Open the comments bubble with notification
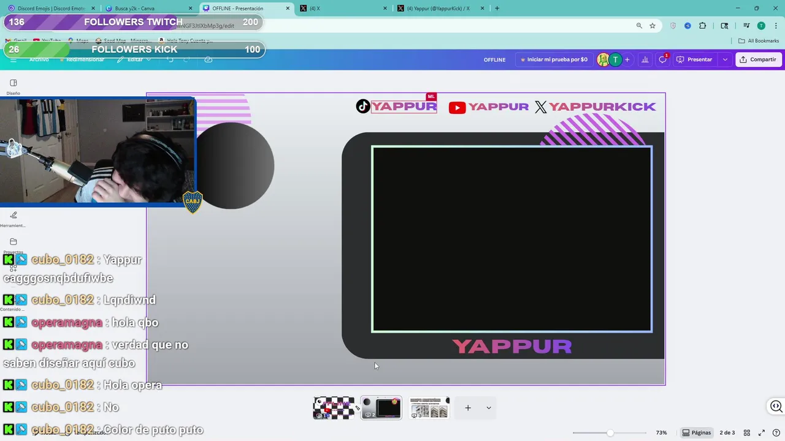Screen dimensions: 785x441 pyautogui.click(x=662, y=59)
